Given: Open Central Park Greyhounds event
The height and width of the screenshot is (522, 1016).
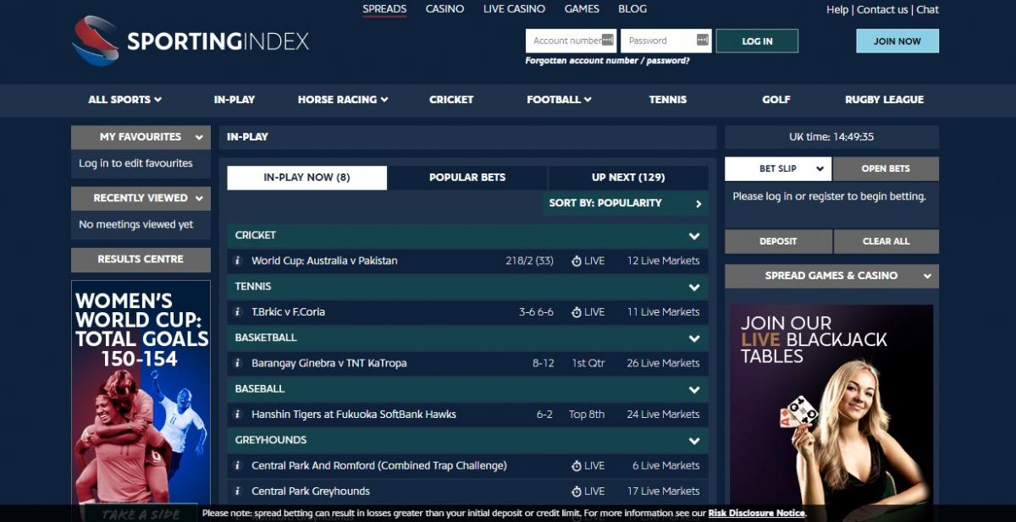Looking at the screenshot, I should pyautogui.click(x=311, y=491).
